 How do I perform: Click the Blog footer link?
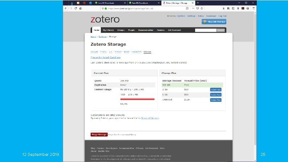93,148
